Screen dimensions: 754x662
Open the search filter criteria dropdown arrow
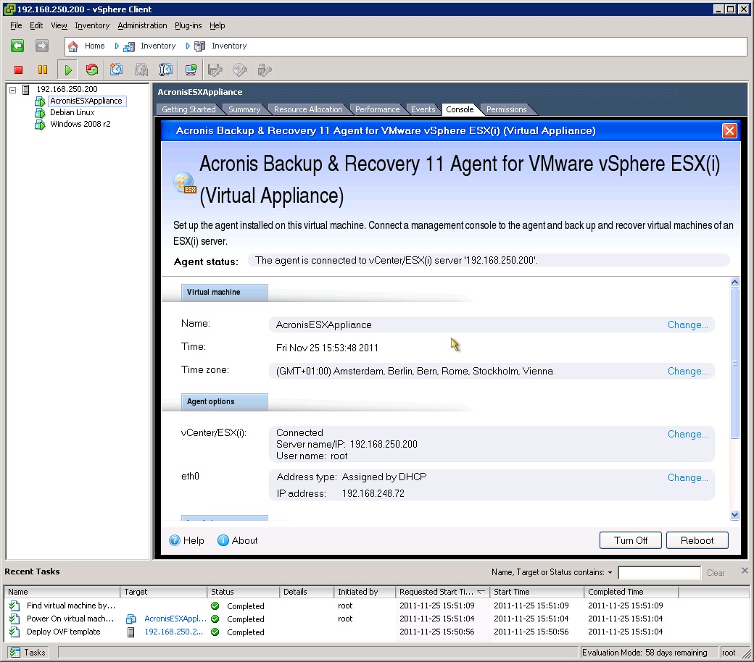610,573
